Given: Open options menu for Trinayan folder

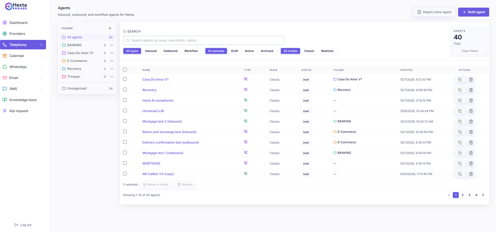Looking at the screenshot, I should [x=112, y=77].
